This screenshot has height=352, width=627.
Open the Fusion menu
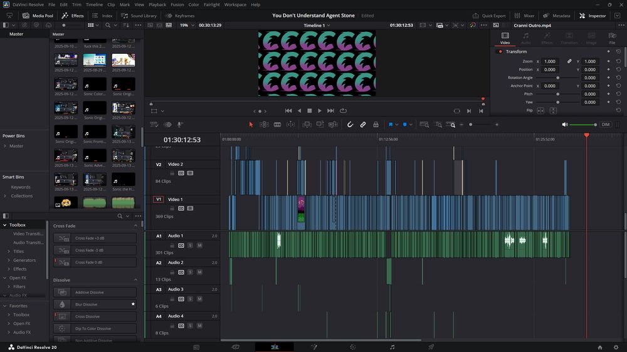177,4
